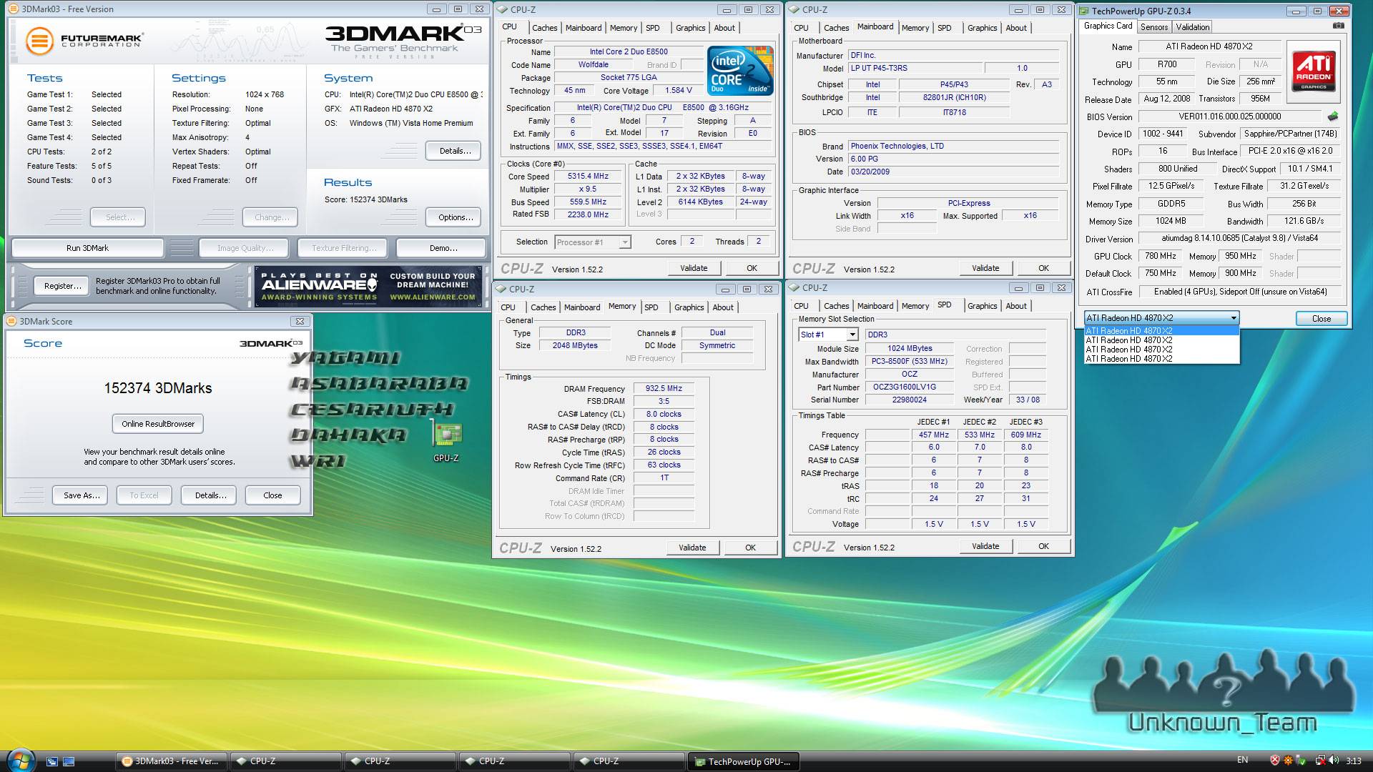Click the BIOS Brand Phoenix Technologies, LTD
1373x772 pixels.
click(953, 146)
